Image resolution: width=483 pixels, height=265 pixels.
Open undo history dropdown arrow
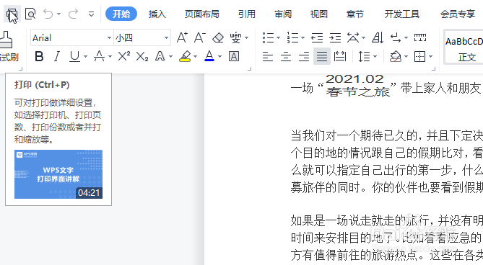tap(58, 14)
